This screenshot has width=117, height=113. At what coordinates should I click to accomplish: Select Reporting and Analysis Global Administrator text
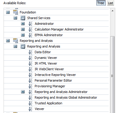66,97
